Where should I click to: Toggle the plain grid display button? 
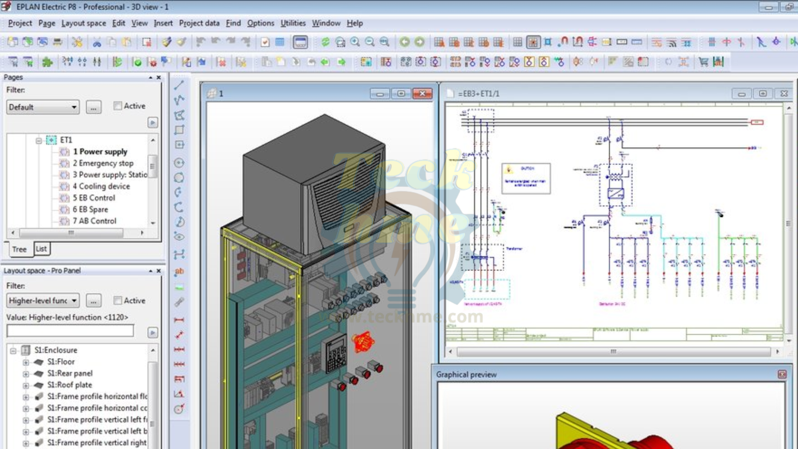click(x=518, y=42)
